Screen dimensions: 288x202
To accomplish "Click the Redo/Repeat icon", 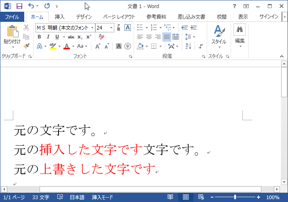I will click(x=47, y=6).
